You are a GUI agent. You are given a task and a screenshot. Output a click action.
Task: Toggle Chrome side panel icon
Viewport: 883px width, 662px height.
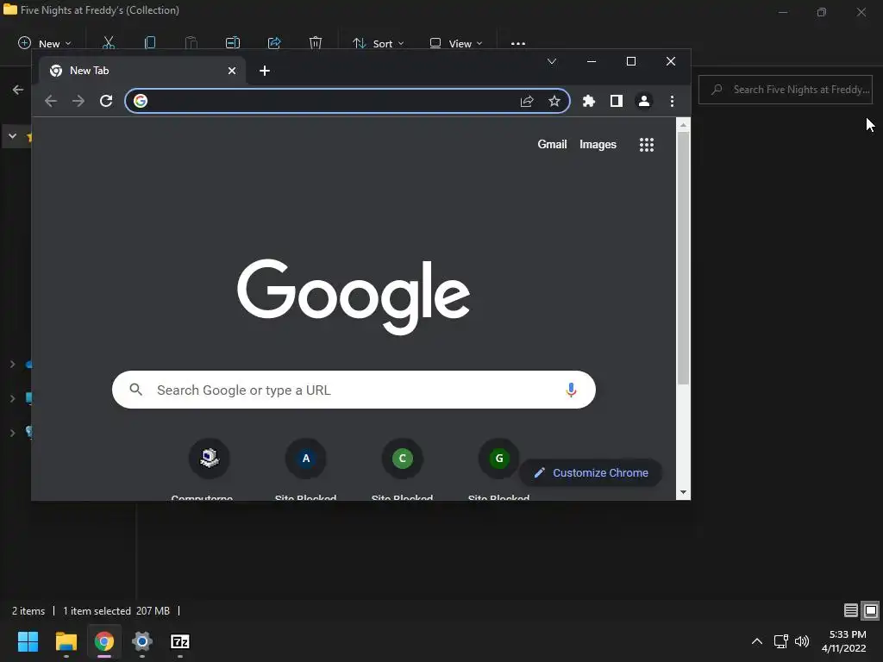(616, 101)
